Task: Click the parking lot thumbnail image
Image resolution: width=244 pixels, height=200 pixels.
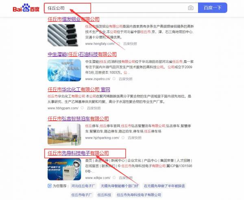Action: pyautogui.click(x=63, y=134)
